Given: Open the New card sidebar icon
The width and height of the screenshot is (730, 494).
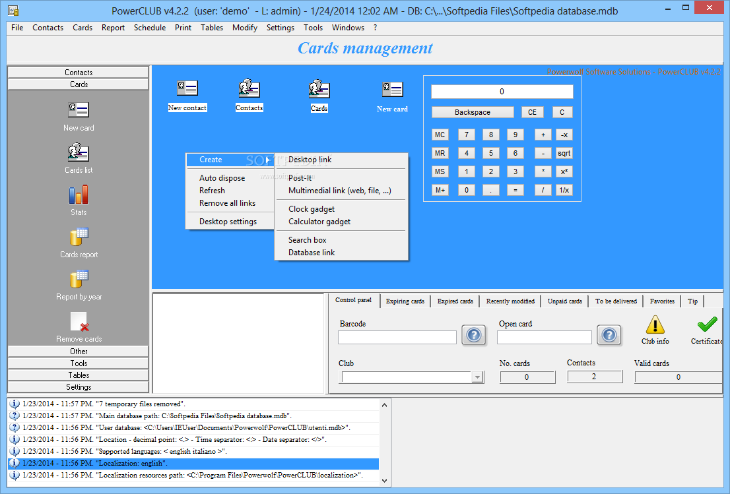Looking at the screenshot, I should (x=78, y=110).
